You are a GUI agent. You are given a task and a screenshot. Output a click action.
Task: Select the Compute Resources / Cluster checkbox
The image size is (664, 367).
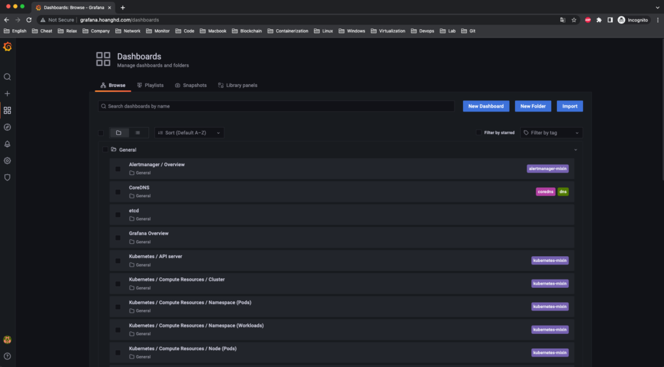pos(118,283)
